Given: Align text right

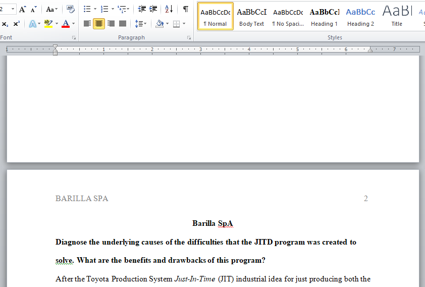Looking at the screenshot, I should tap(111, 24).
